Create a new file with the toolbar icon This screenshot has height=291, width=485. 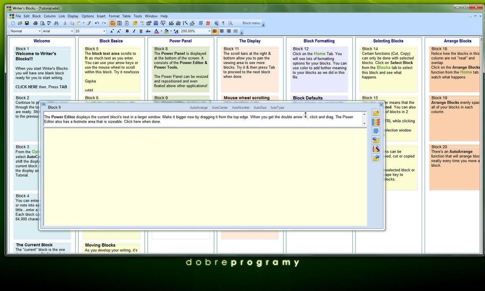tap(13, 23)
